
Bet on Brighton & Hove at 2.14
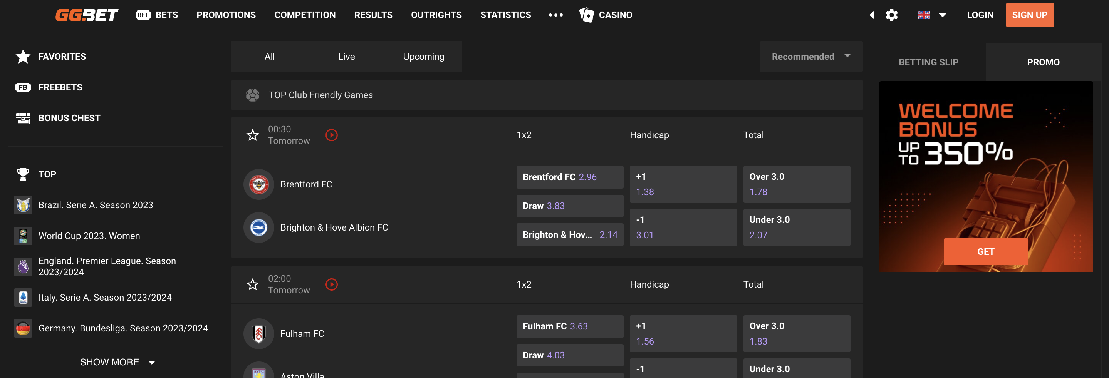570,235
